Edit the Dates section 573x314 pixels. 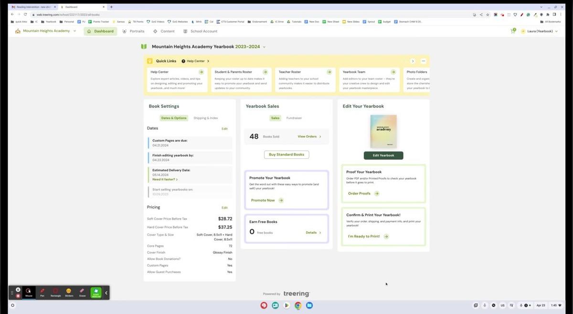(224, 129)
